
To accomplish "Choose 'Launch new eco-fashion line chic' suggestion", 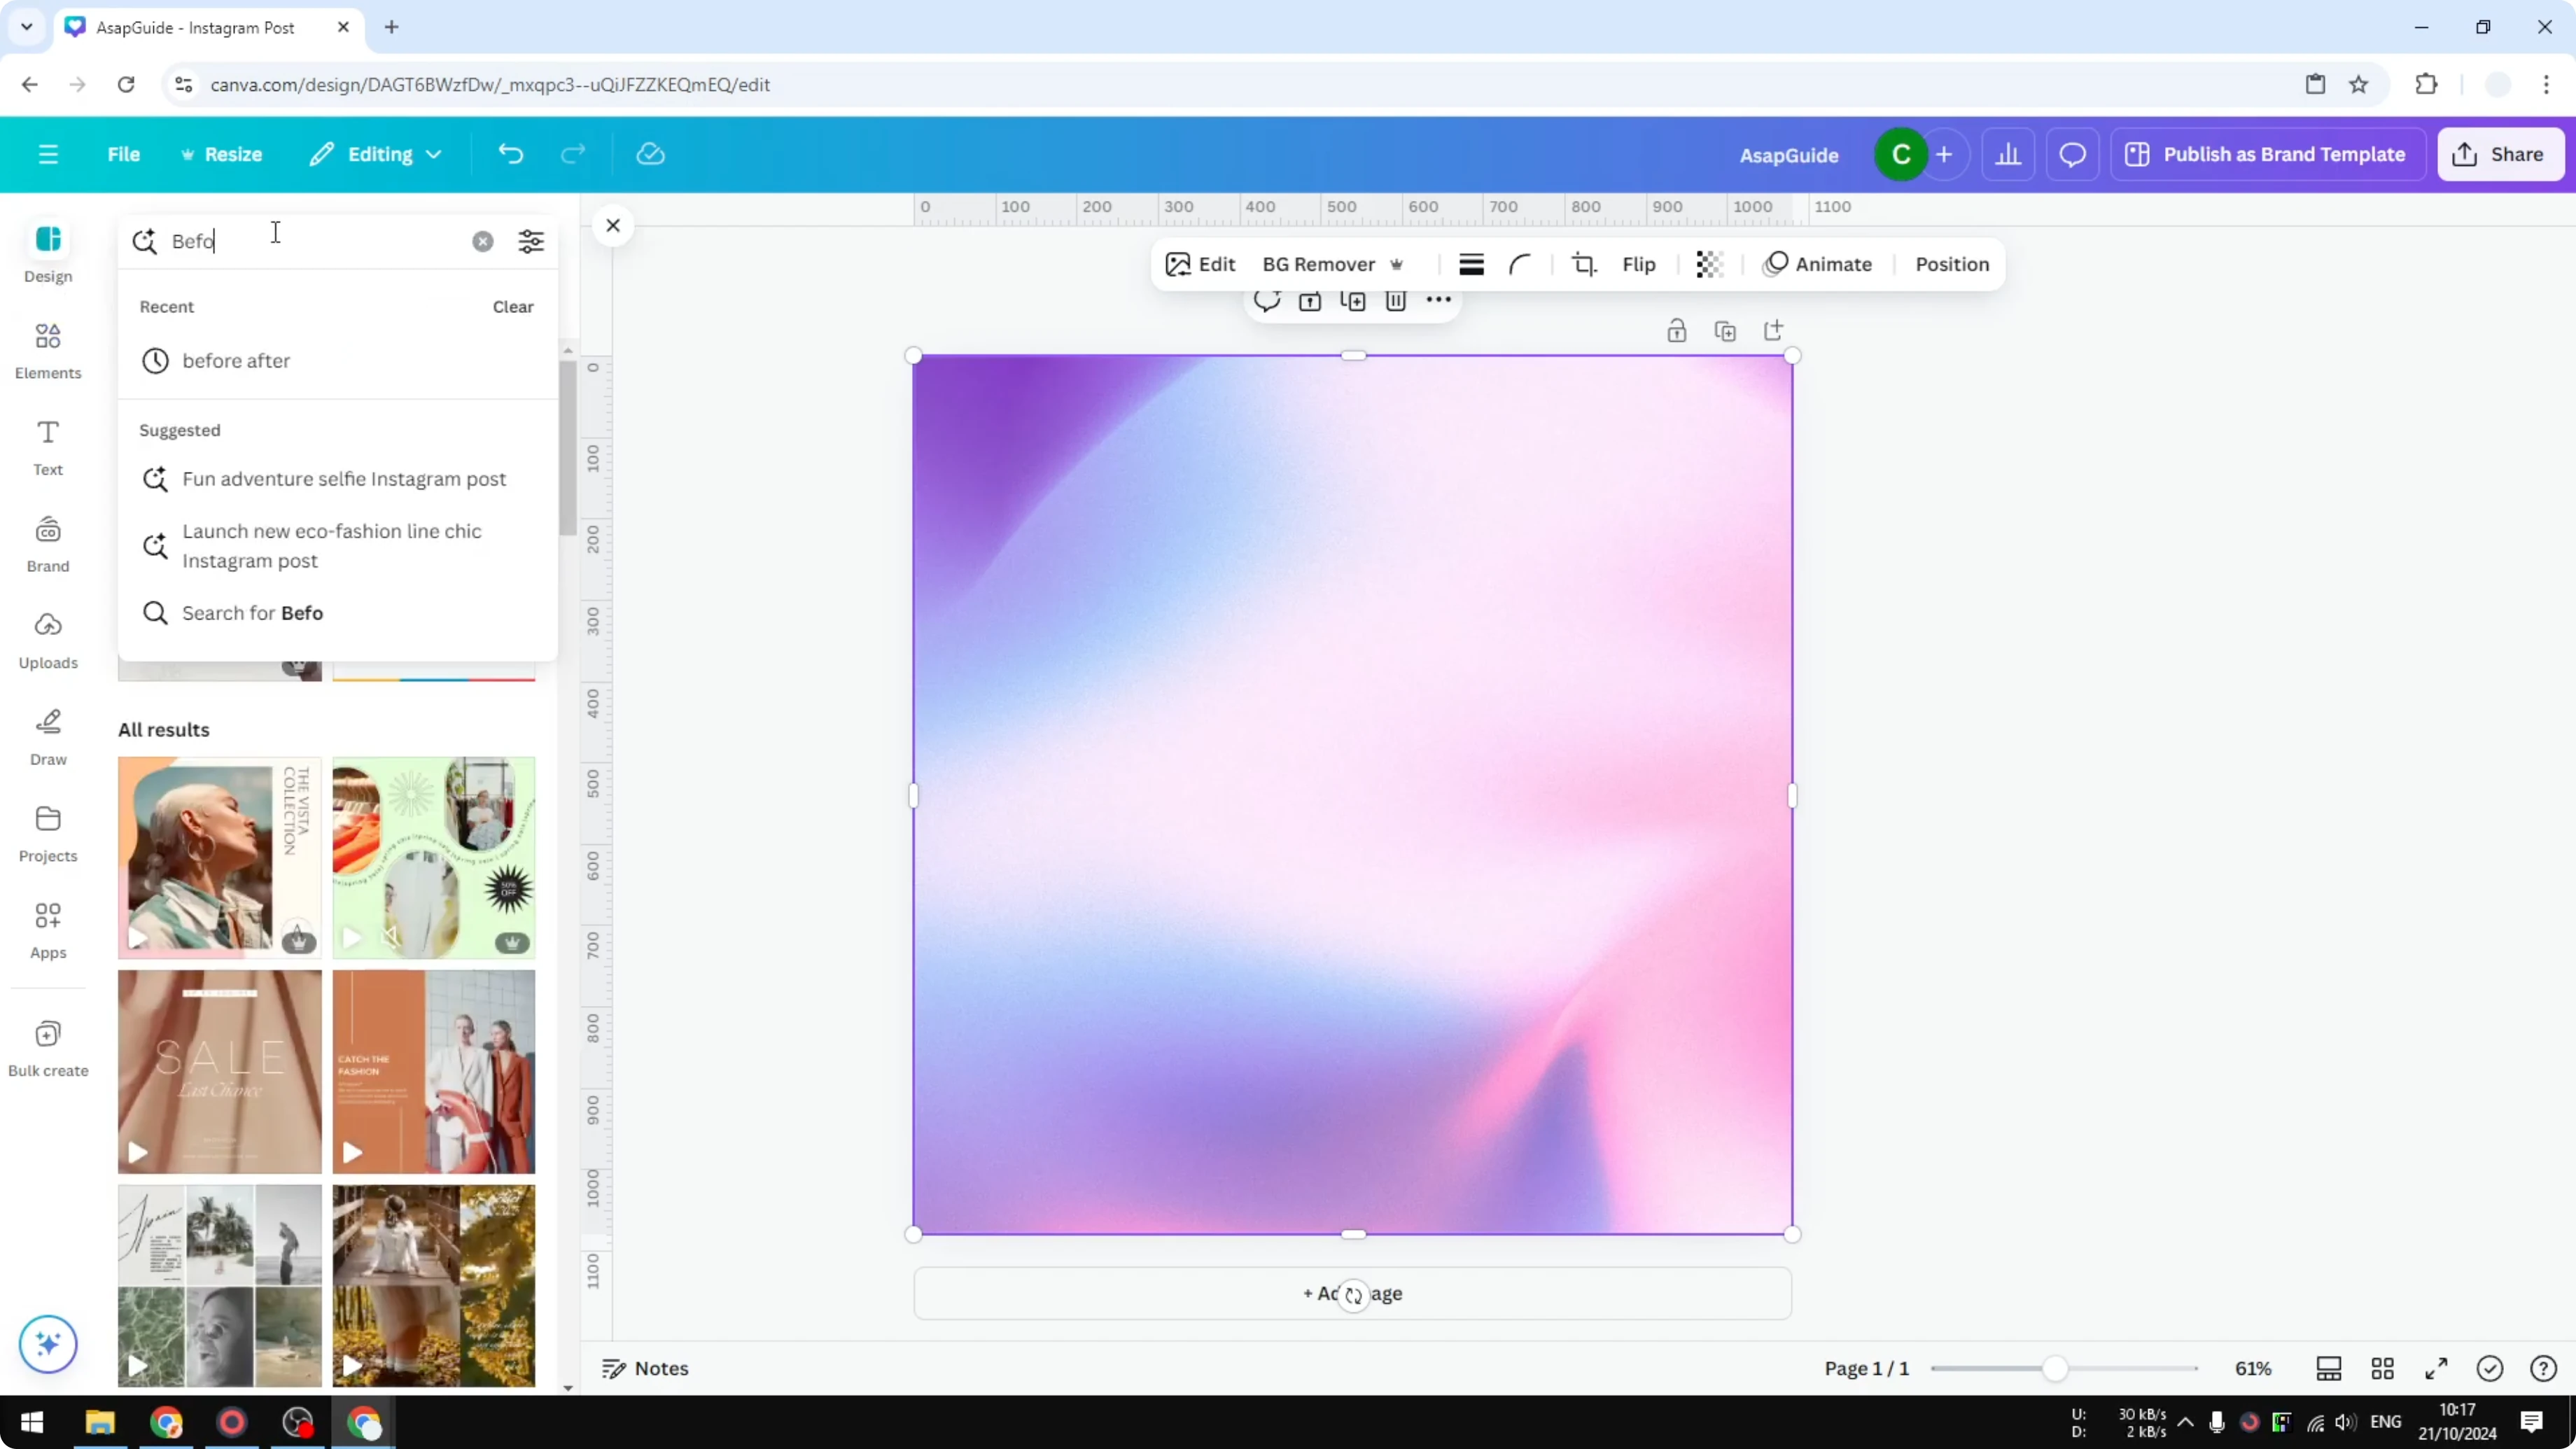I will (x=338, y=546).
